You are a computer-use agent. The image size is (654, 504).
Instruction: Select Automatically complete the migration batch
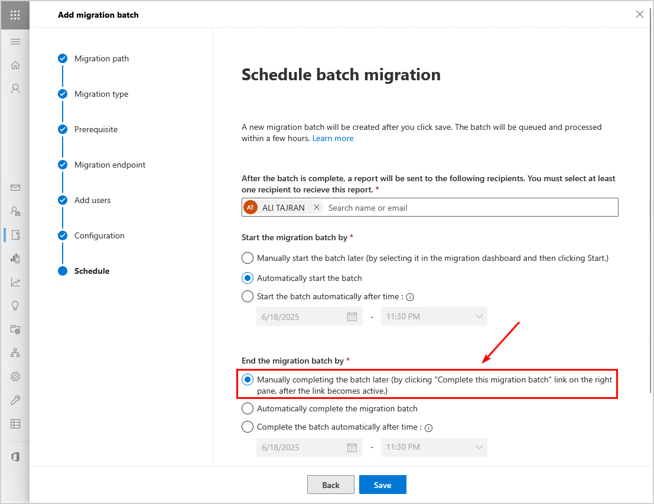pos(248,408)
